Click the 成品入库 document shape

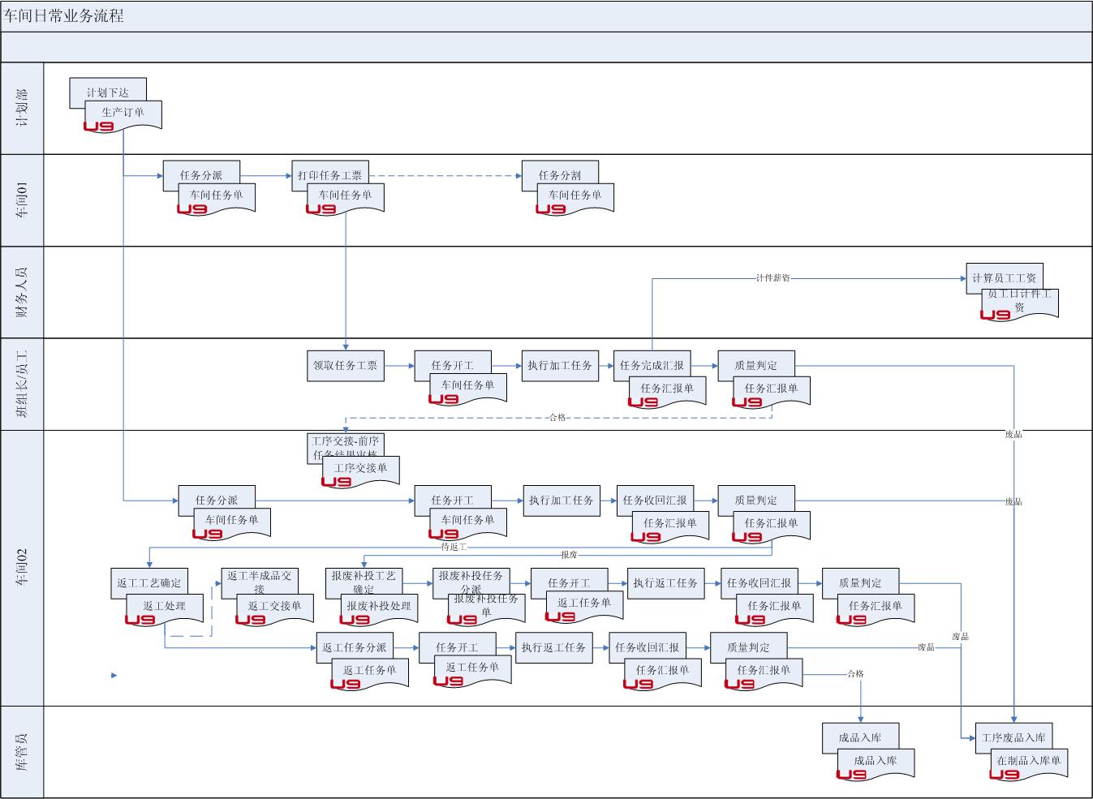pos(876,765)
